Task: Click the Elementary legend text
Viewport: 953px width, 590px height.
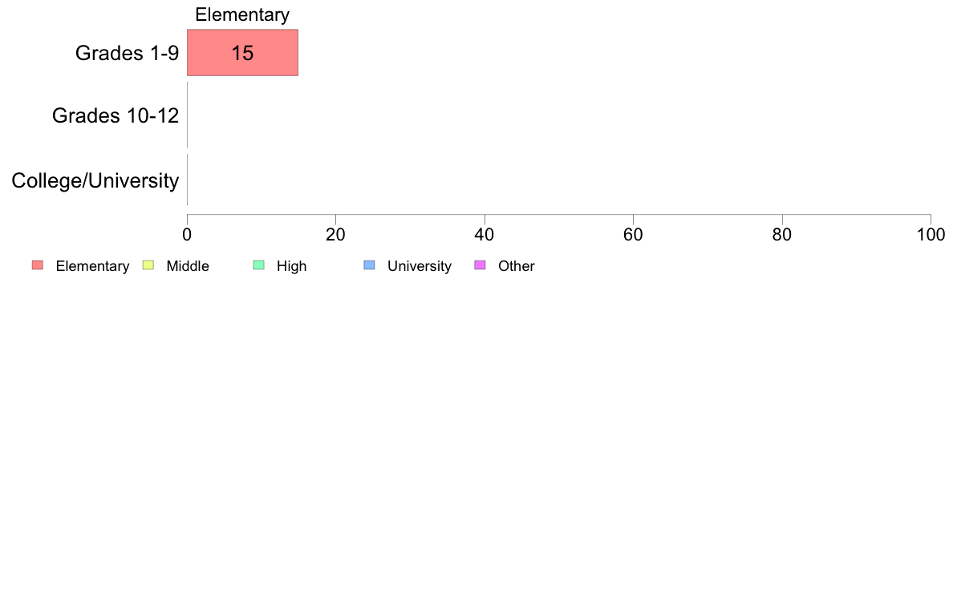Action: pos(92,266)
